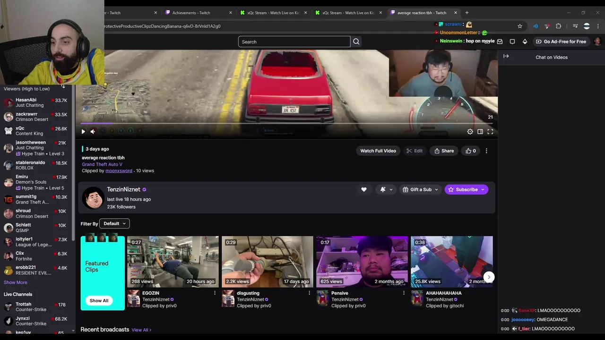This screenshot has width=605, height=340.
Task: Open options menu for EGOZIN clip
Action: coord(215,293)
